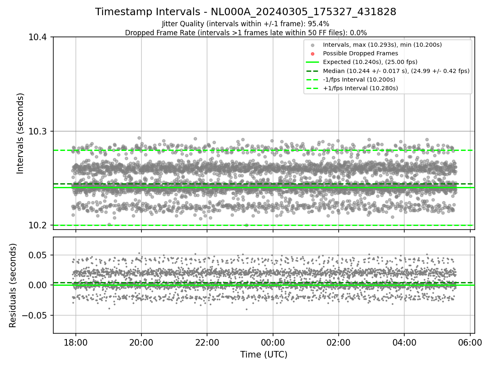Viewport: 492px width, 369px height.
Task: Click legend entry 'Expected (10.240s), (25.00 fps)'
Action: pyautogui.click(x=370, y=62)
